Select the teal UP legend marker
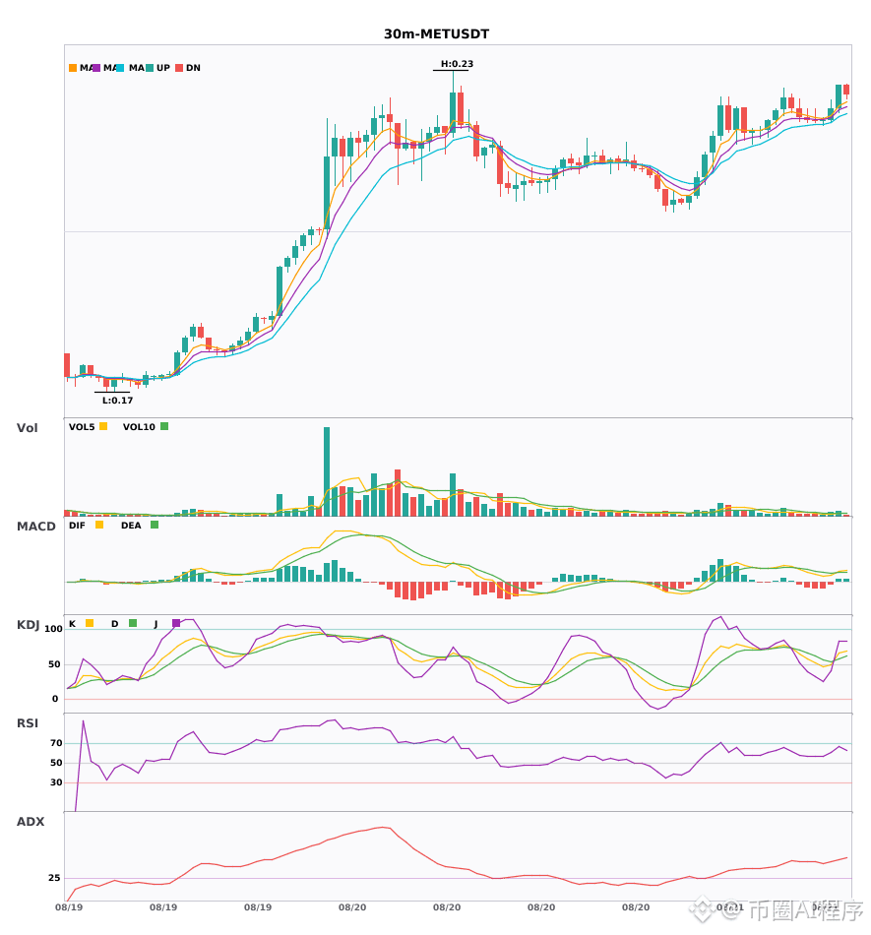 click(150, 68)
